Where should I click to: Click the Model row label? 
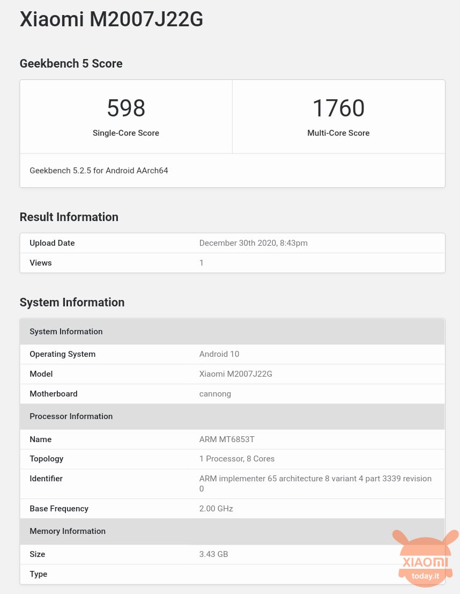[x=41, y=373]
